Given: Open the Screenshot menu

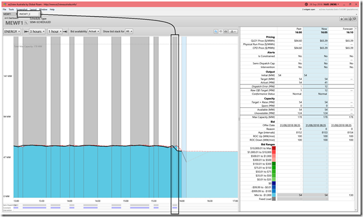Looking at the screenshot, I should point(22,10).
